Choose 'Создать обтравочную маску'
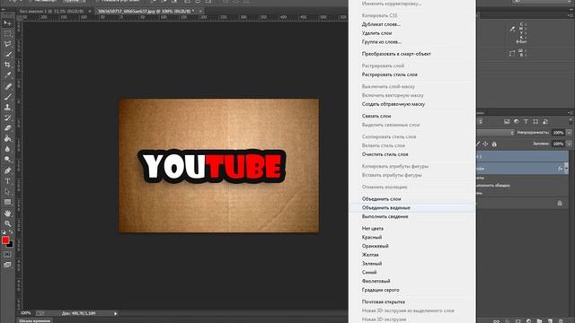 point(394,104)
